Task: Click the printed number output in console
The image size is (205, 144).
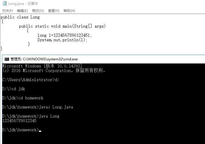Action: [x=19, y=121]
